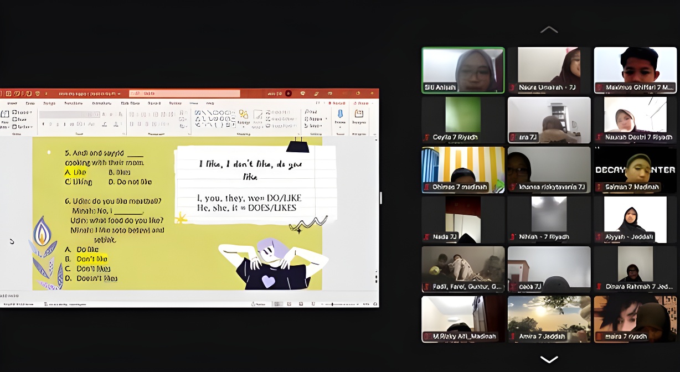
Task: Expand the Shapes gallery More arrow
Action: tap(234, 125)
